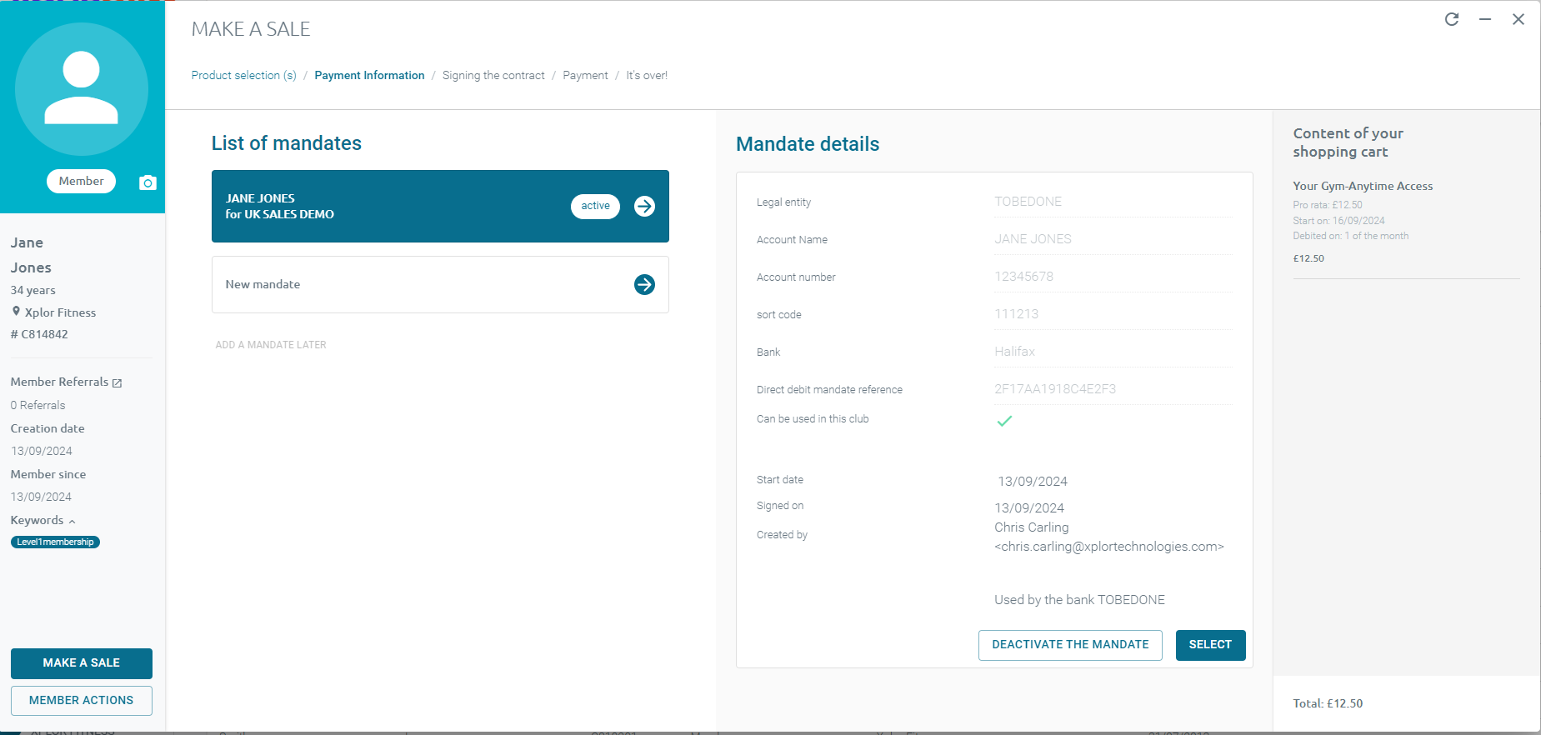Click the active status badge
Viewport: 1541px width, 735px height.
[x=595, y=206]
